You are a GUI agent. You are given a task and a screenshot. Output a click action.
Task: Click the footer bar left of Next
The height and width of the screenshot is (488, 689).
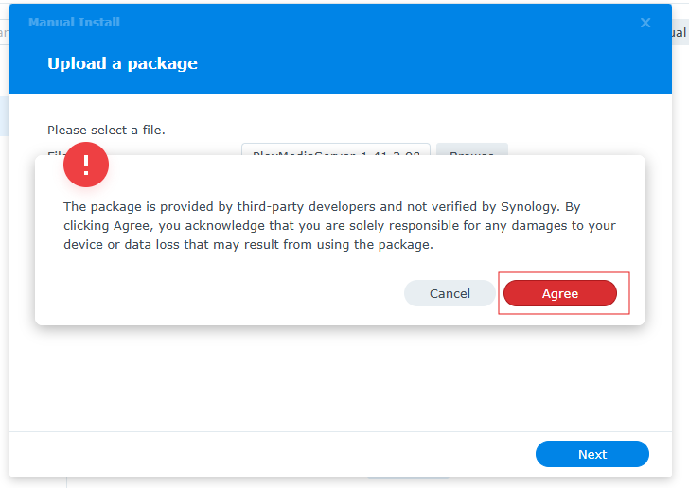pos(273,454)
